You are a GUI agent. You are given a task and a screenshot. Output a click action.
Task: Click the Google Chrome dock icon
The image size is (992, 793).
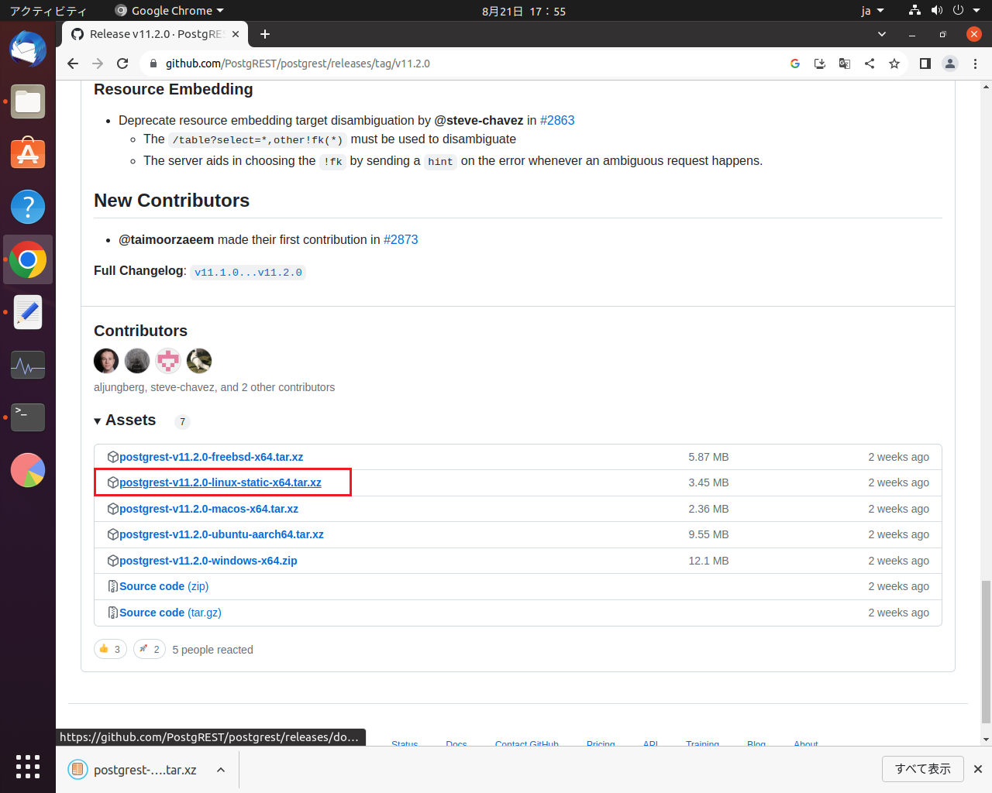[x=28, y=259]
